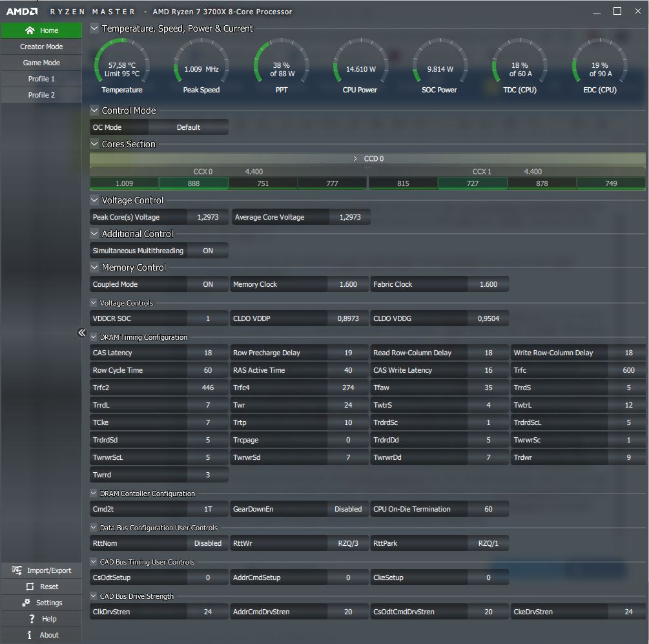This screenshot has width=649, height=644.
Task: Go to the Home tab
Action: click(x=41, y=30)
